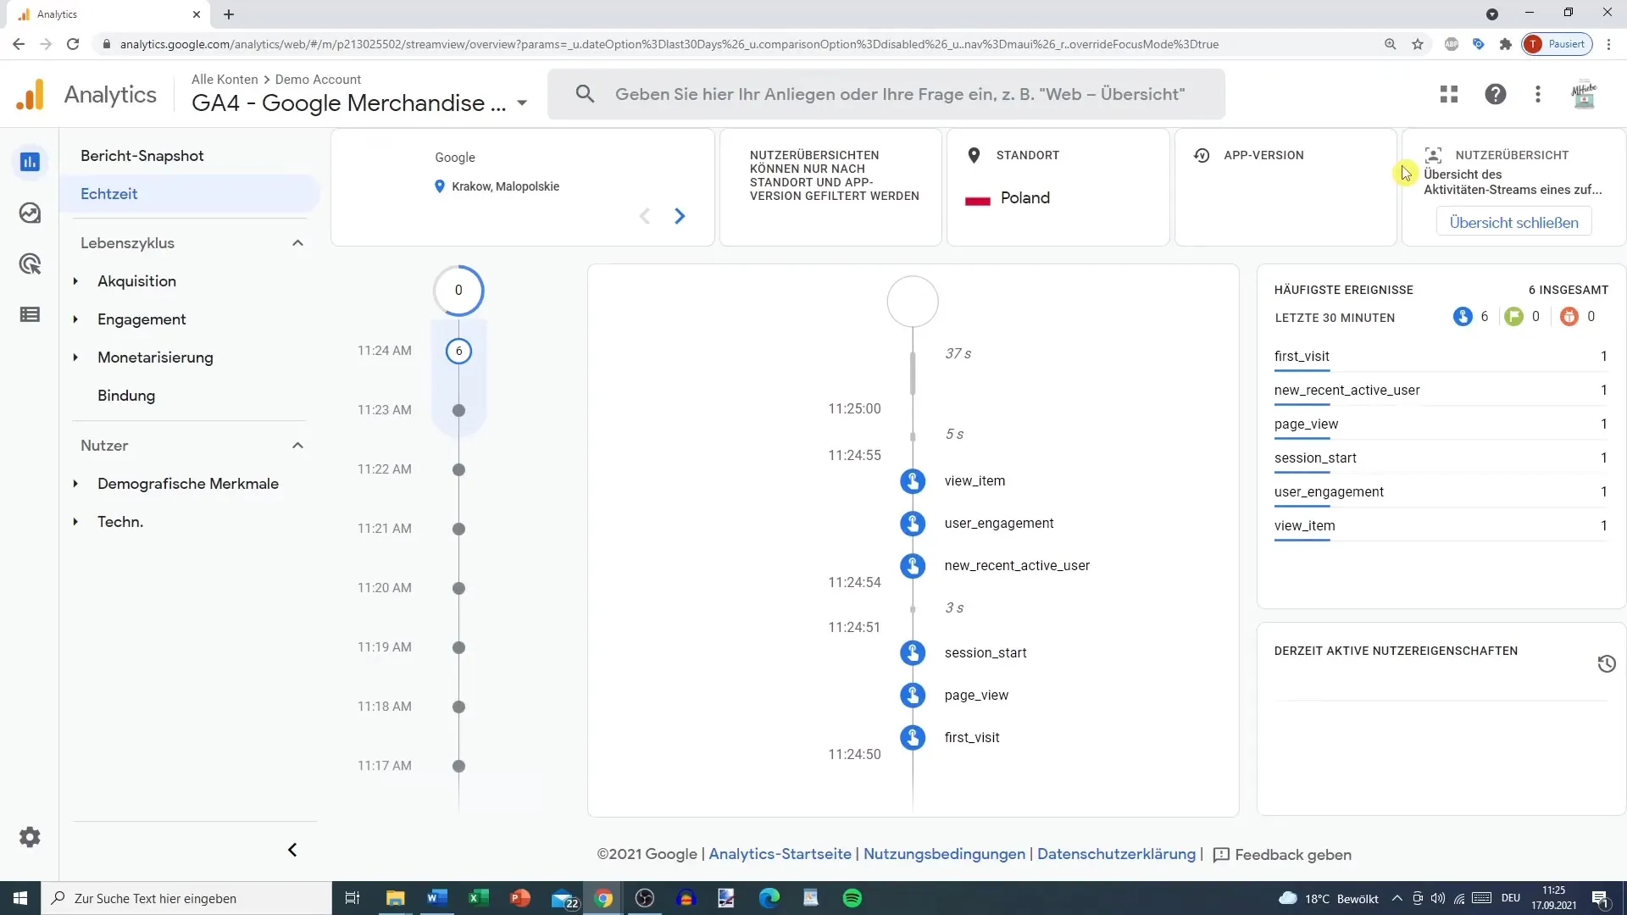Click new_recent_active_user in top events list
The image size is (1627, 915).
click(x=1347, y=391)
